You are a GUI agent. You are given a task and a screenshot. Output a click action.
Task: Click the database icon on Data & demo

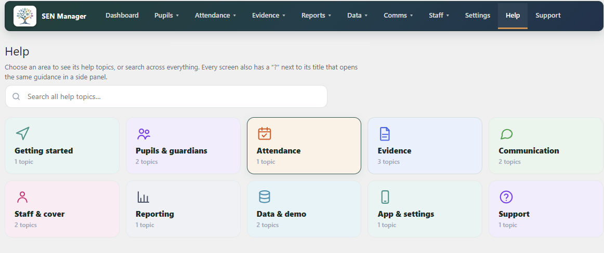coord(264,197)
